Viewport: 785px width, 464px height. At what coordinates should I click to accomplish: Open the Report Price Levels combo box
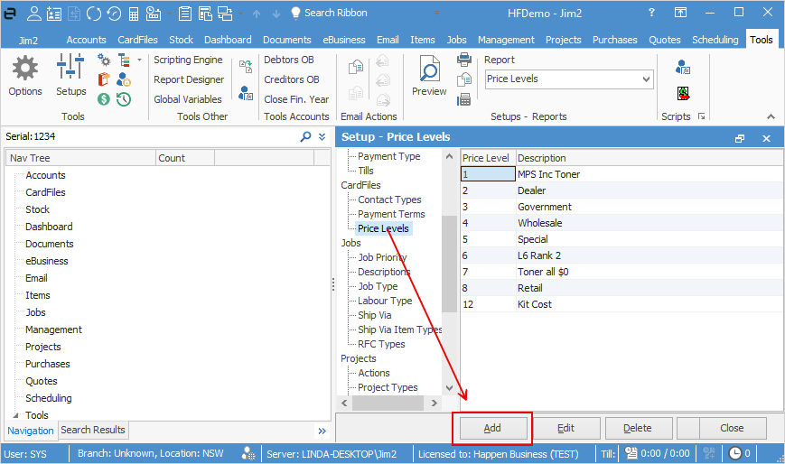pyautogui.click(x=569, y=79)
